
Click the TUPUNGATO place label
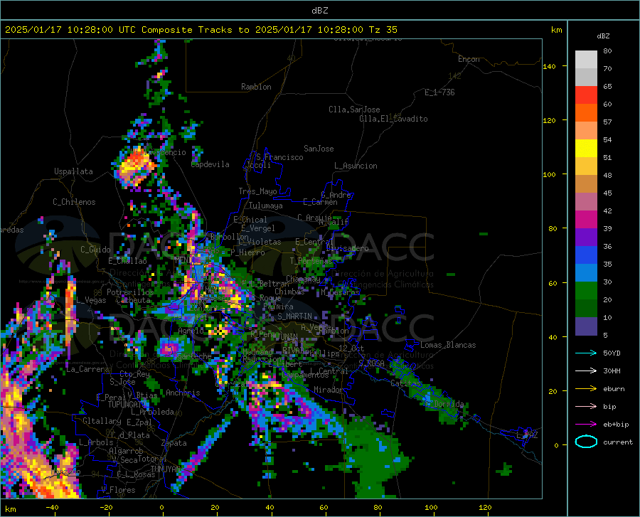(127, 405)
